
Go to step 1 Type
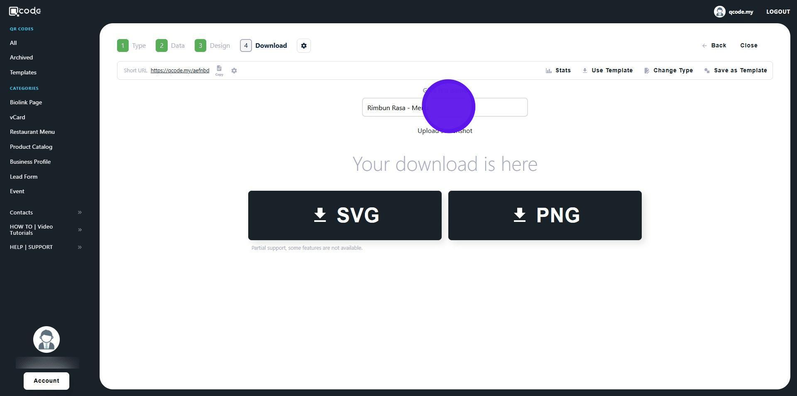click(132, 46)
